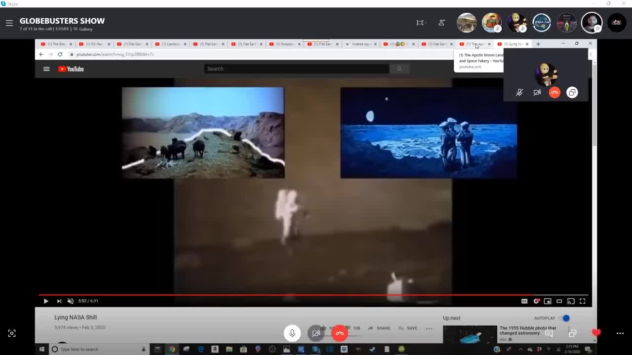Image resolution: width=632 pixels, height=355 pixels.
Task: Click Skype share screen icon near heart
Action: coord(573,333)
